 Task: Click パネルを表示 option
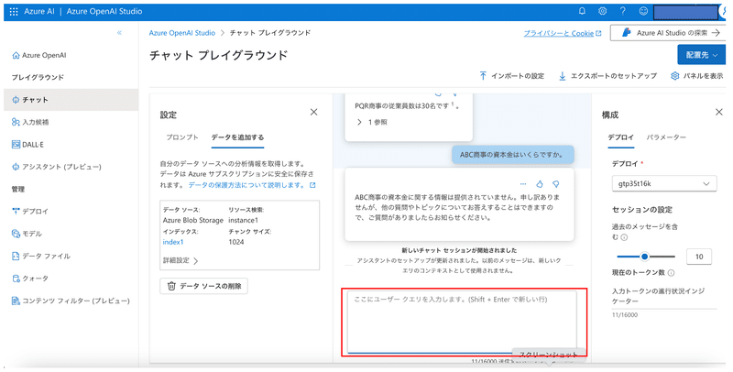point(696,76)
